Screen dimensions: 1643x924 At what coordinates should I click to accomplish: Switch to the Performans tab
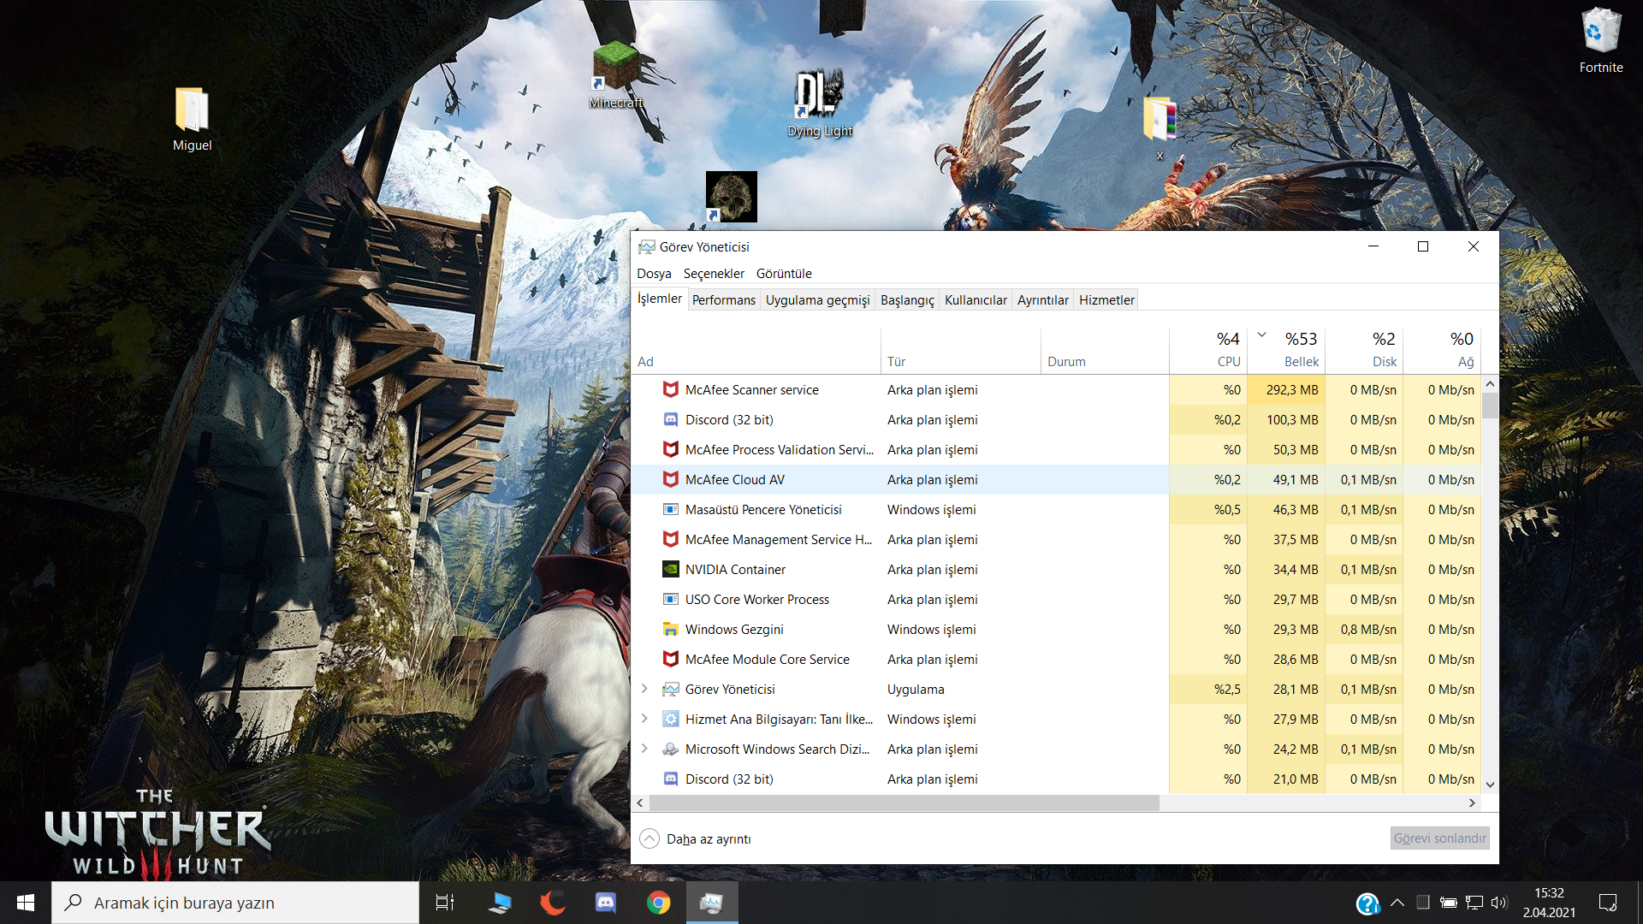click(x=723, y=299)
